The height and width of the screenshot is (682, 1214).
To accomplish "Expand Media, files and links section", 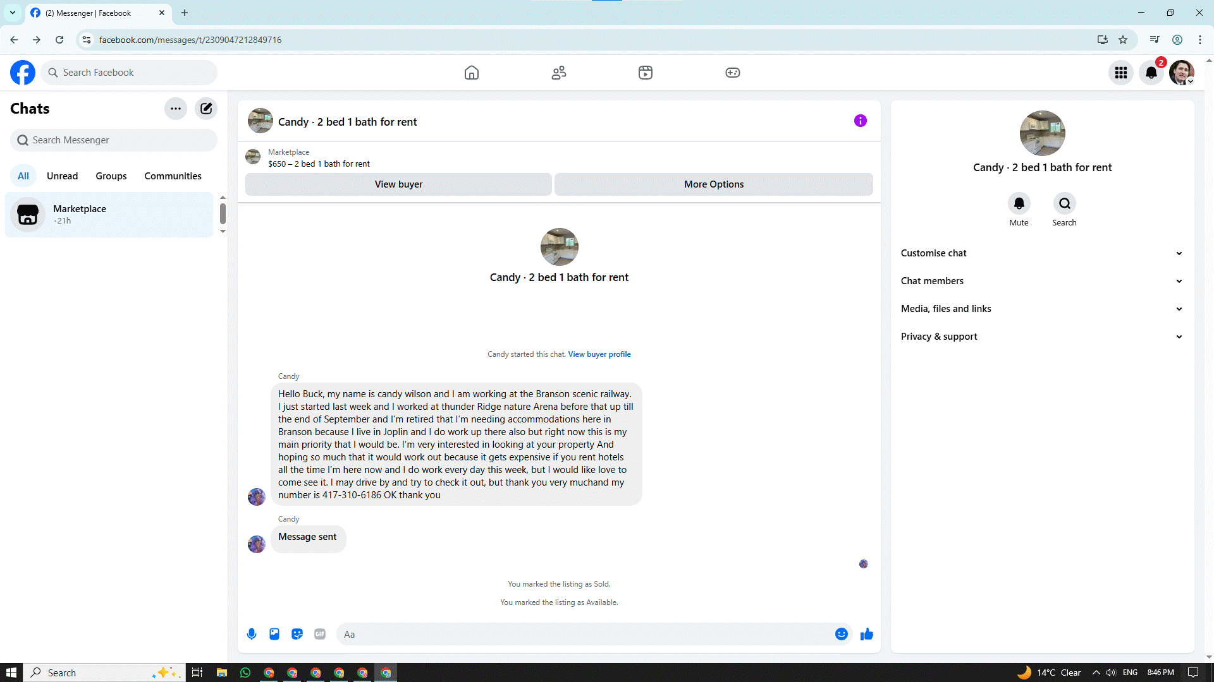I will click(x=1041, y=309).
